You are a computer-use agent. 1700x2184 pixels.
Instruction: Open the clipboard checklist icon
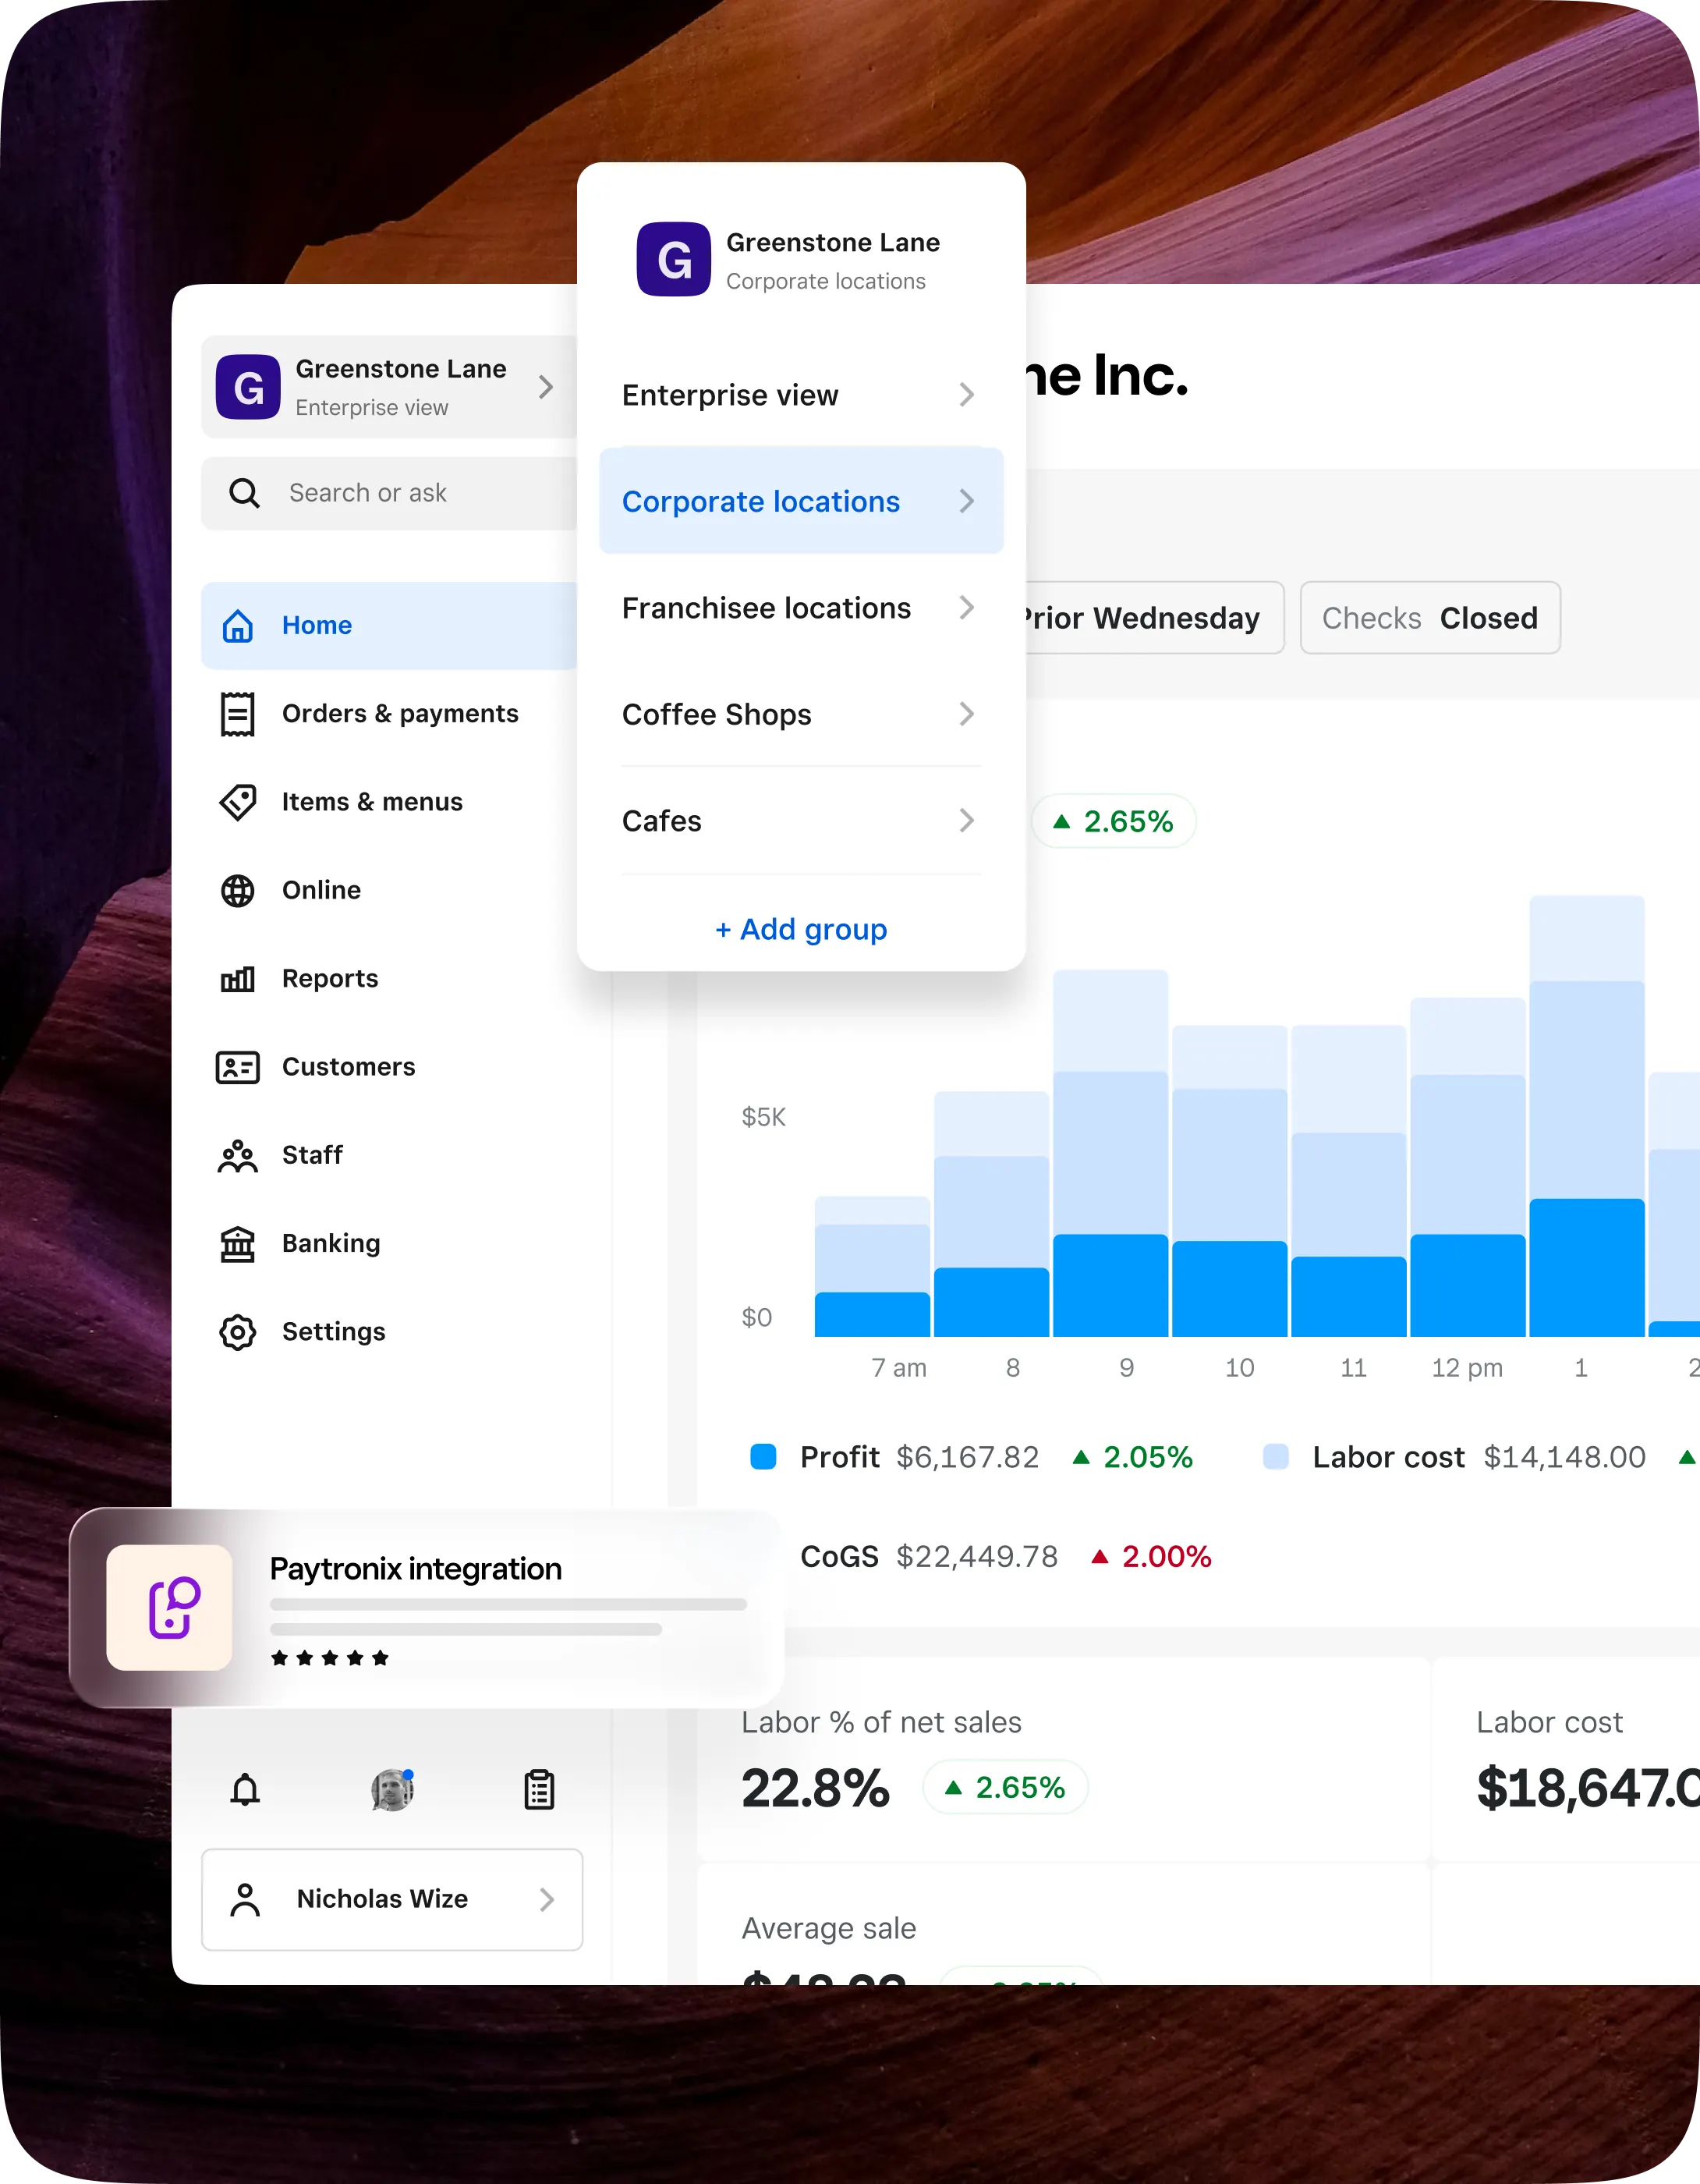pyautogui.click(x=539, y=1790)
